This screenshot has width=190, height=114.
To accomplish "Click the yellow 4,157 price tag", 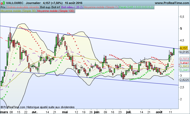I will [x=184, y=48].
